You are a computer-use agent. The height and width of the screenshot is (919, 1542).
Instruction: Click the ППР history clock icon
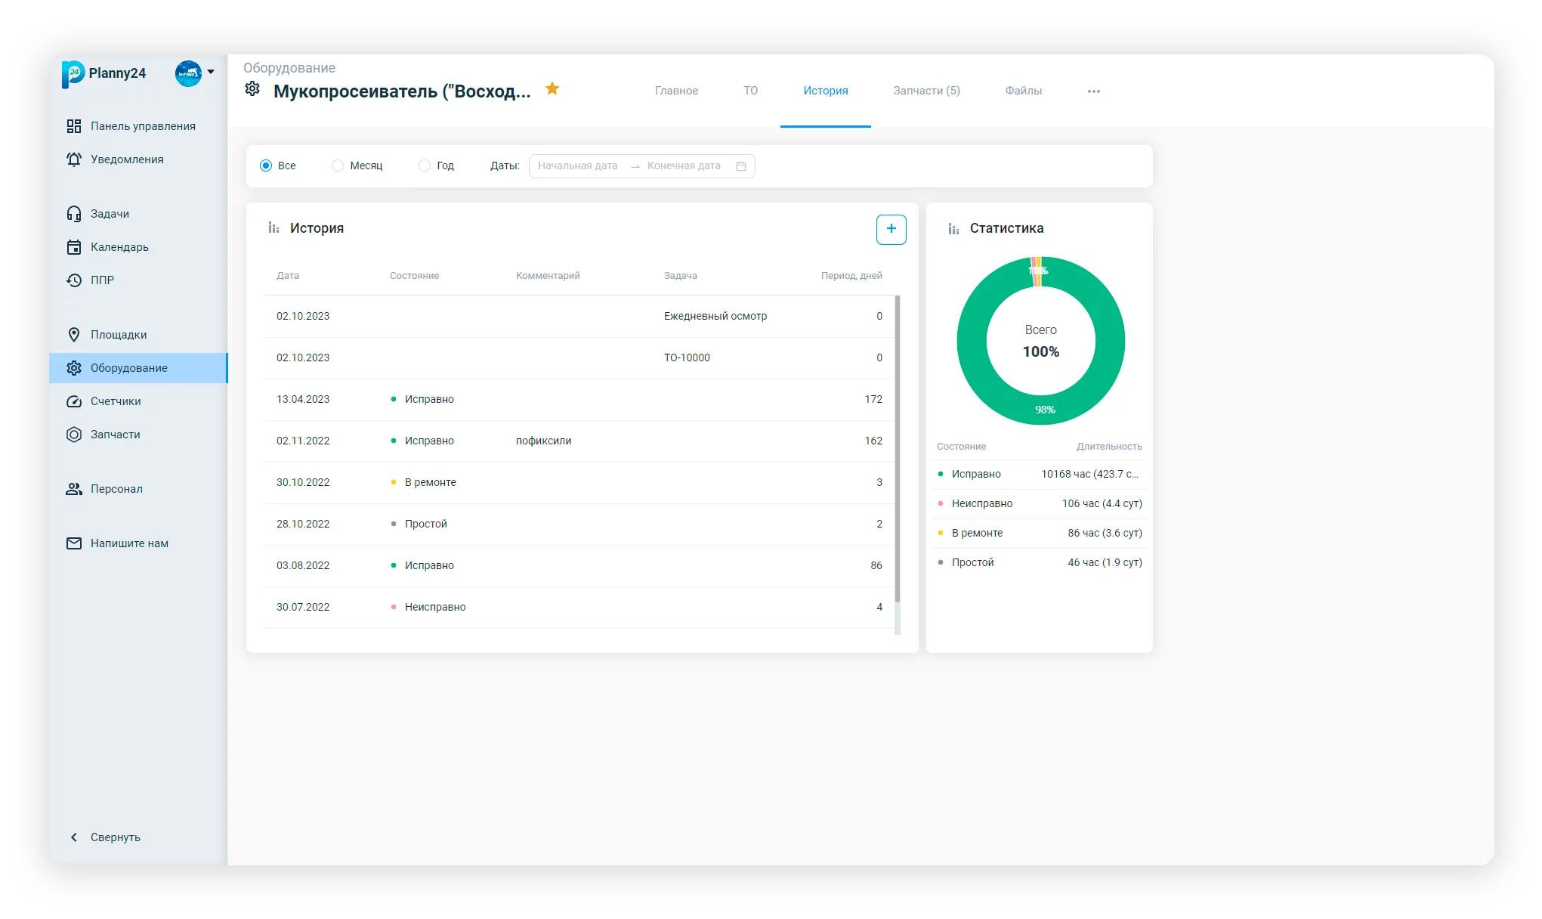click(74, 280)
